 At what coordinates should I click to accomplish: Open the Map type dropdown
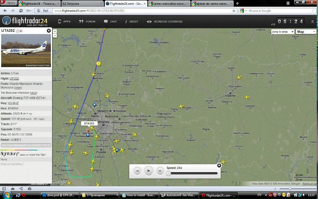pos(306,32)
